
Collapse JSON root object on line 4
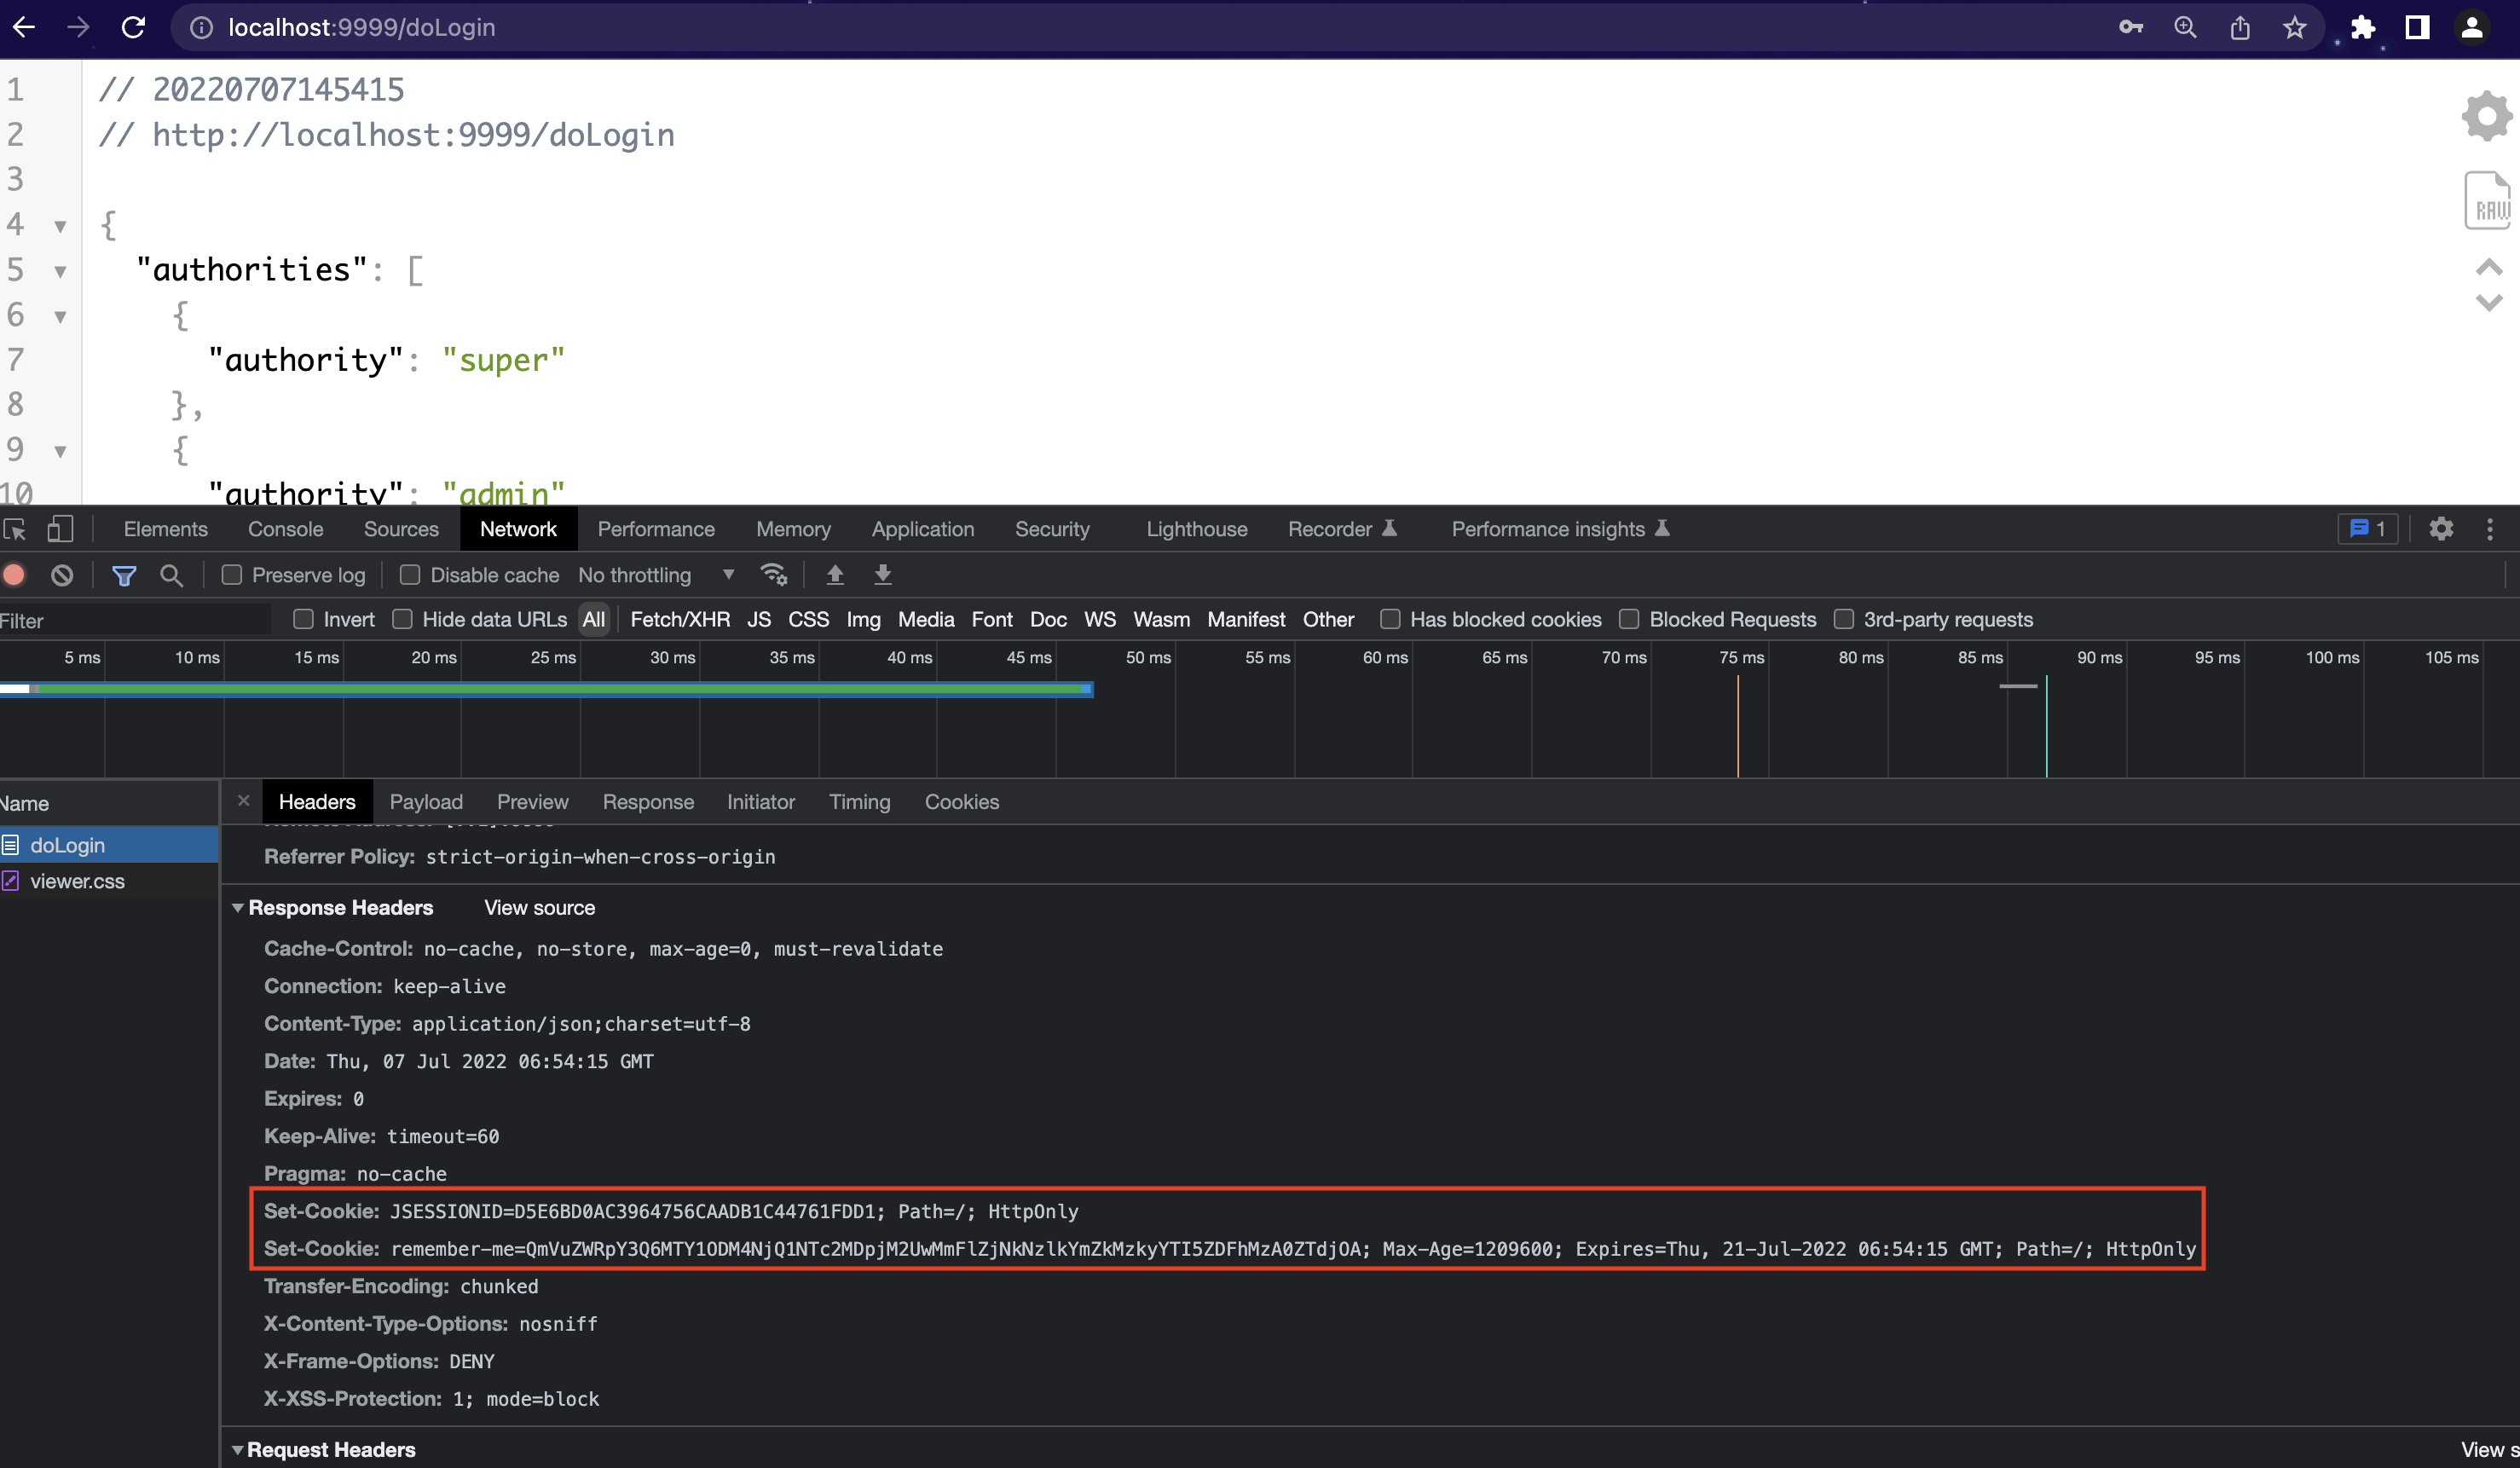tap(61, 227)
